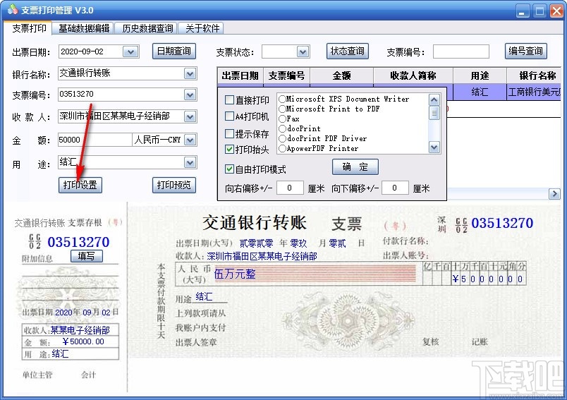Switch to the 支票打印 tab
567x400 pixels.
30,28
